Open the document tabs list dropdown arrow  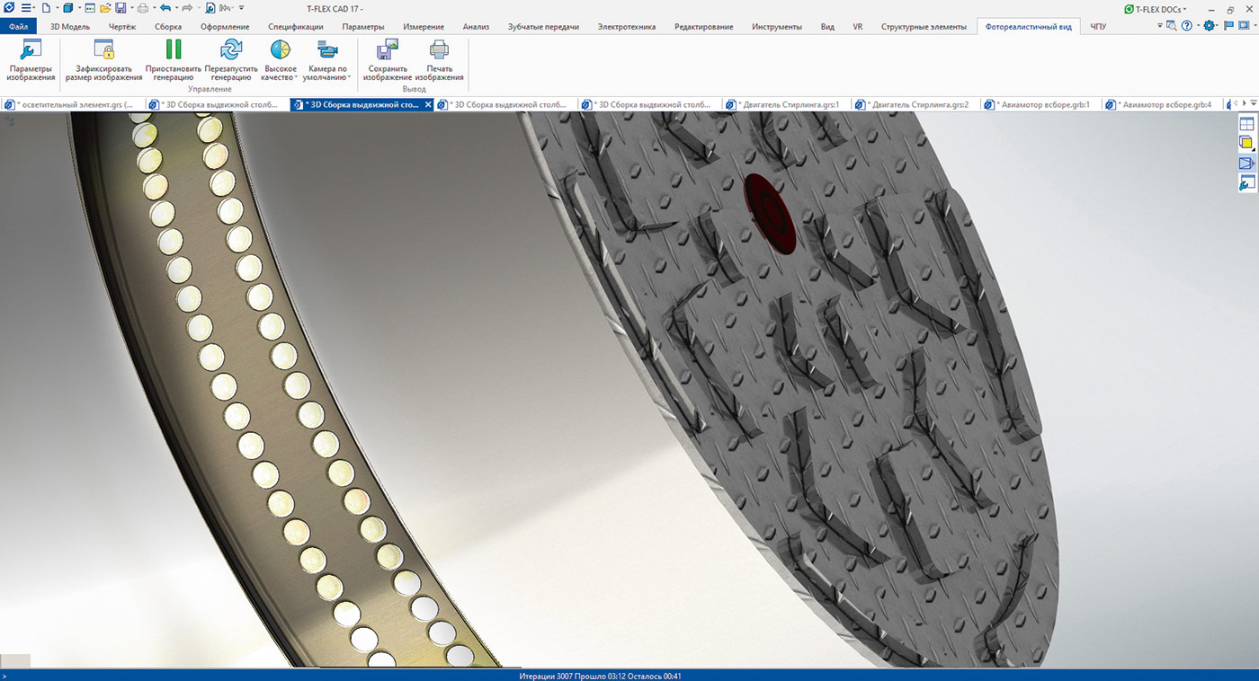1253,104
